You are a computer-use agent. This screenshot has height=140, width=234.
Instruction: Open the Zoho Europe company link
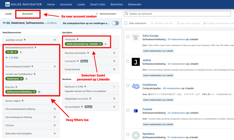coord(151,36)
